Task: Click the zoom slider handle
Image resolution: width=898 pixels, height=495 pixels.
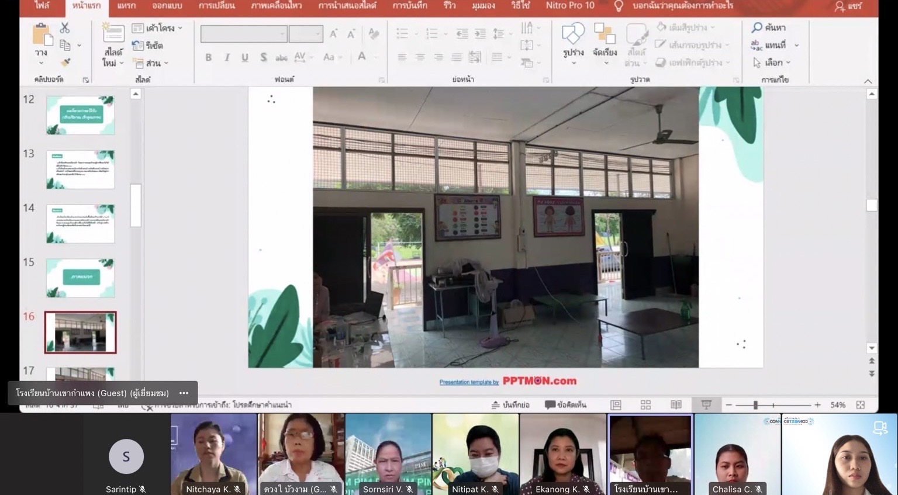Action: (755, 405)
